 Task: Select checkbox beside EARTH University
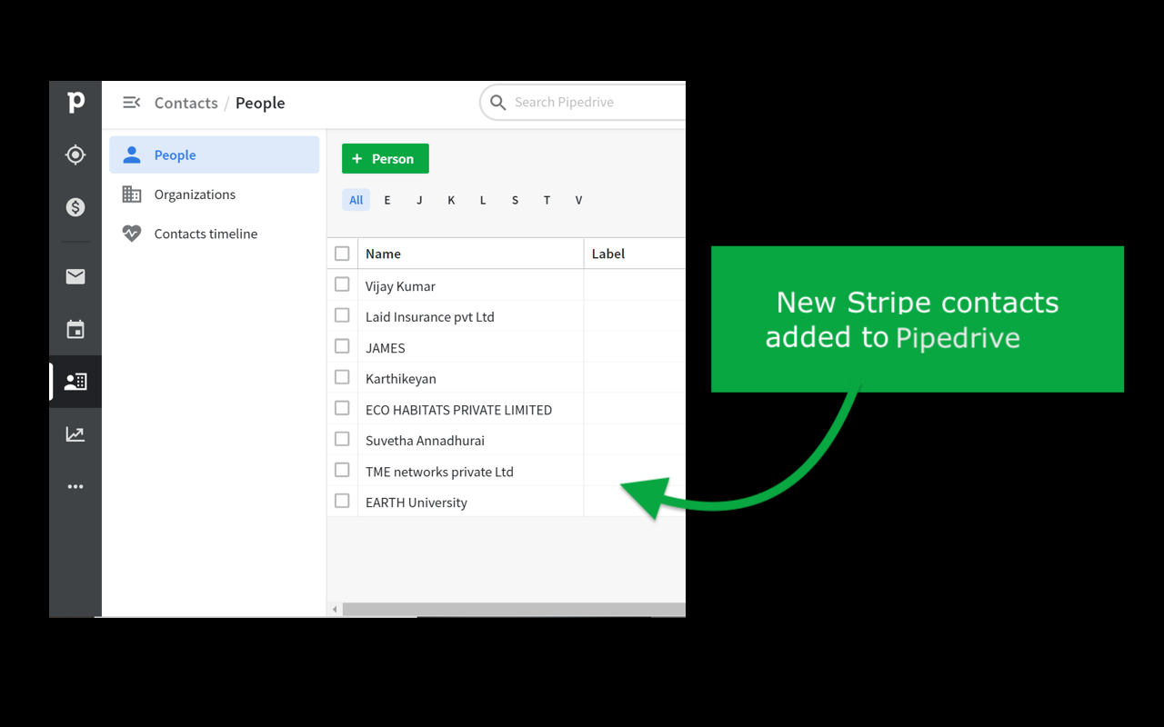(342, 501)
